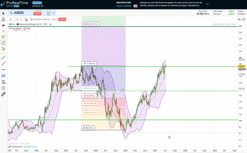
Task: Click the candlestick chart style button
Action: click(10, 19)
